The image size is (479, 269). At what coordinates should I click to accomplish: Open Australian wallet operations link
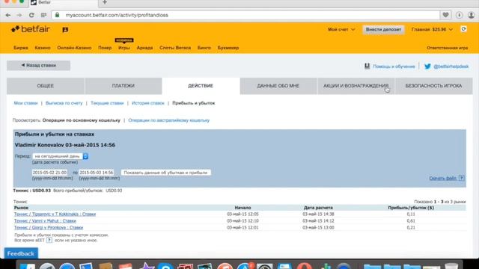tap(169, 120)
